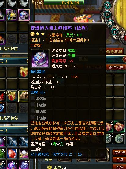126x169 pixels.
Task: Click the first 未镶嵌 socket box
Action: click(33, 98)
